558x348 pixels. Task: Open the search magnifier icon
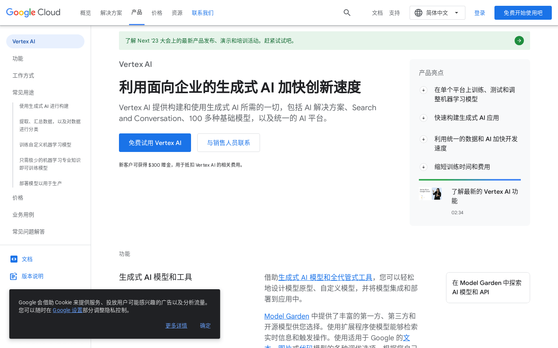coord(347,13)
